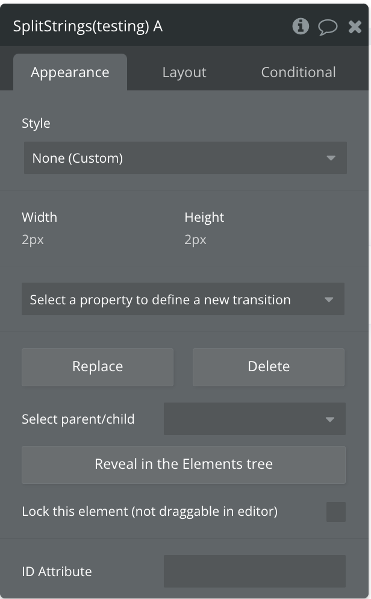371x599 pixels.
Task: Open the Conditional tab
Action: click(298, 72)
